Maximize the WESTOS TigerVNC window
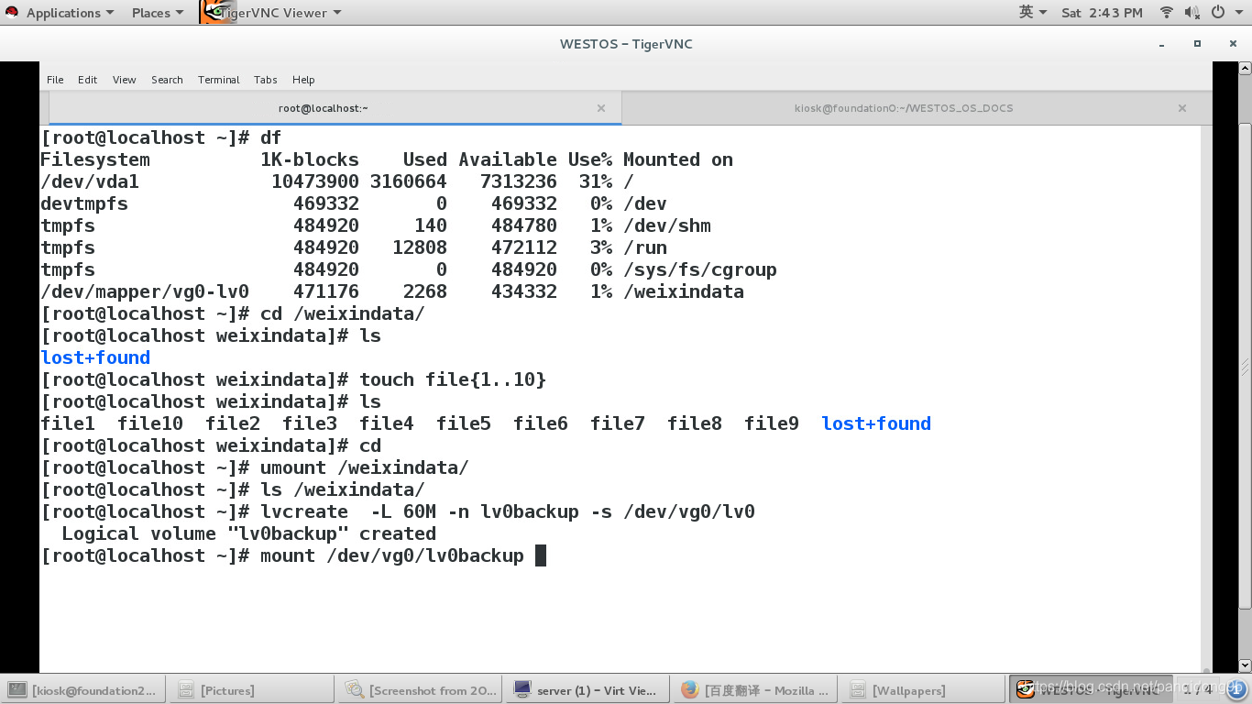The height and width of the screenshot is (704, 1252). 1197,44
